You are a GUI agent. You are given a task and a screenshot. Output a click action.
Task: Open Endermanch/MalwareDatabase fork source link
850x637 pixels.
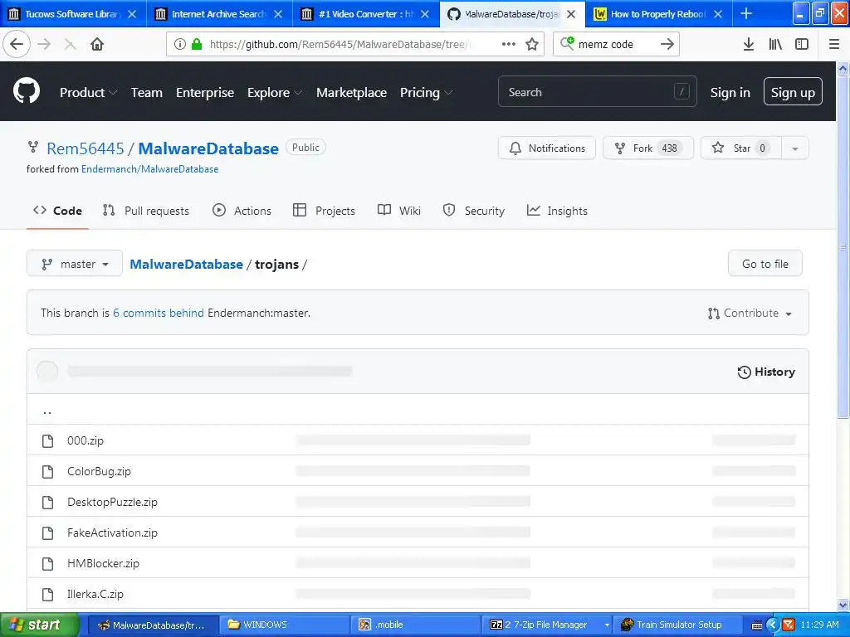coord(149,169)
